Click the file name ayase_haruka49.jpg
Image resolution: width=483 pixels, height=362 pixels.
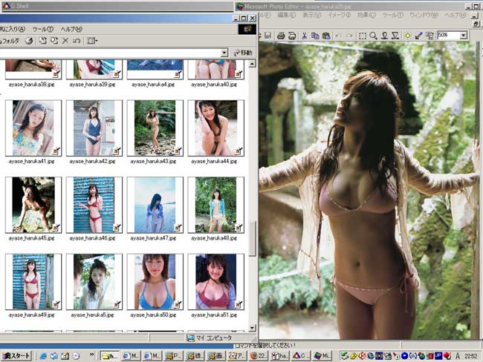pyautogui.click(x=31, y=315)
